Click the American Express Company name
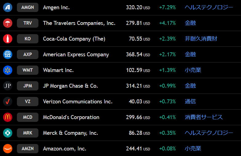241x156 pixels. pos(76,54)
